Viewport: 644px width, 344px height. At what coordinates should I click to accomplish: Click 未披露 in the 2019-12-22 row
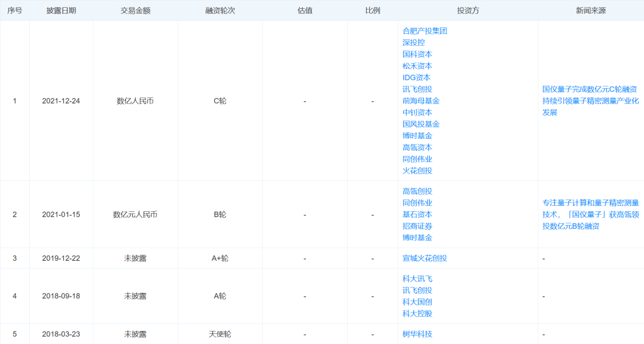tap(135, 258)
